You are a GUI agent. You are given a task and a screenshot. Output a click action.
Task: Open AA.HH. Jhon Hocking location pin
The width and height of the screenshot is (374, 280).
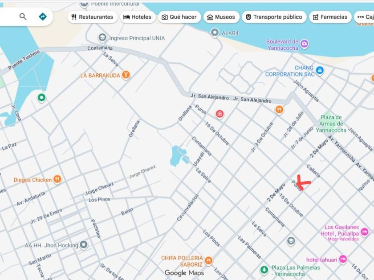click(84, 244)
